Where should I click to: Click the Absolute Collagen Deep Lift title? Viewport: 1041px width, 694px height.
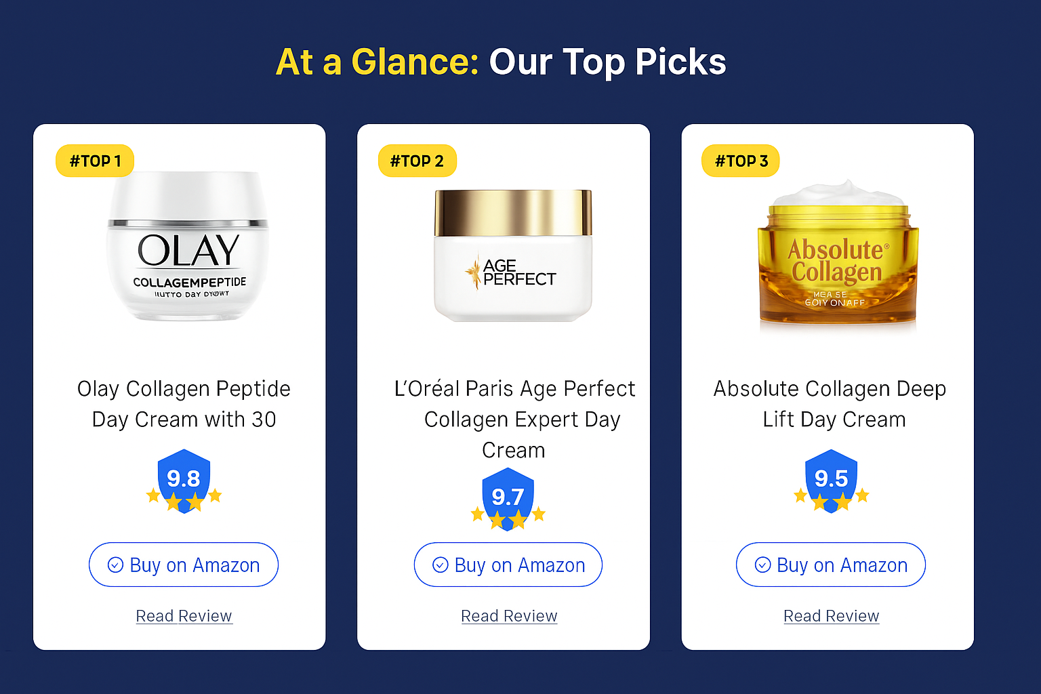(831, 404)
